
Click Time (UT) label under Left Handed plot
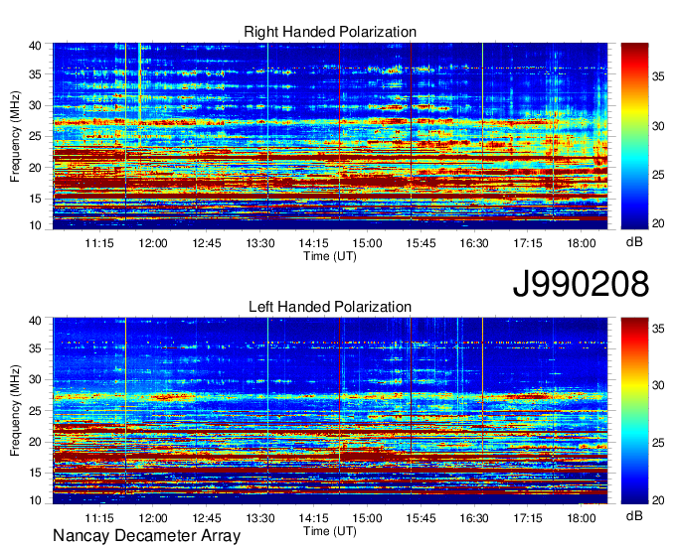330,531
